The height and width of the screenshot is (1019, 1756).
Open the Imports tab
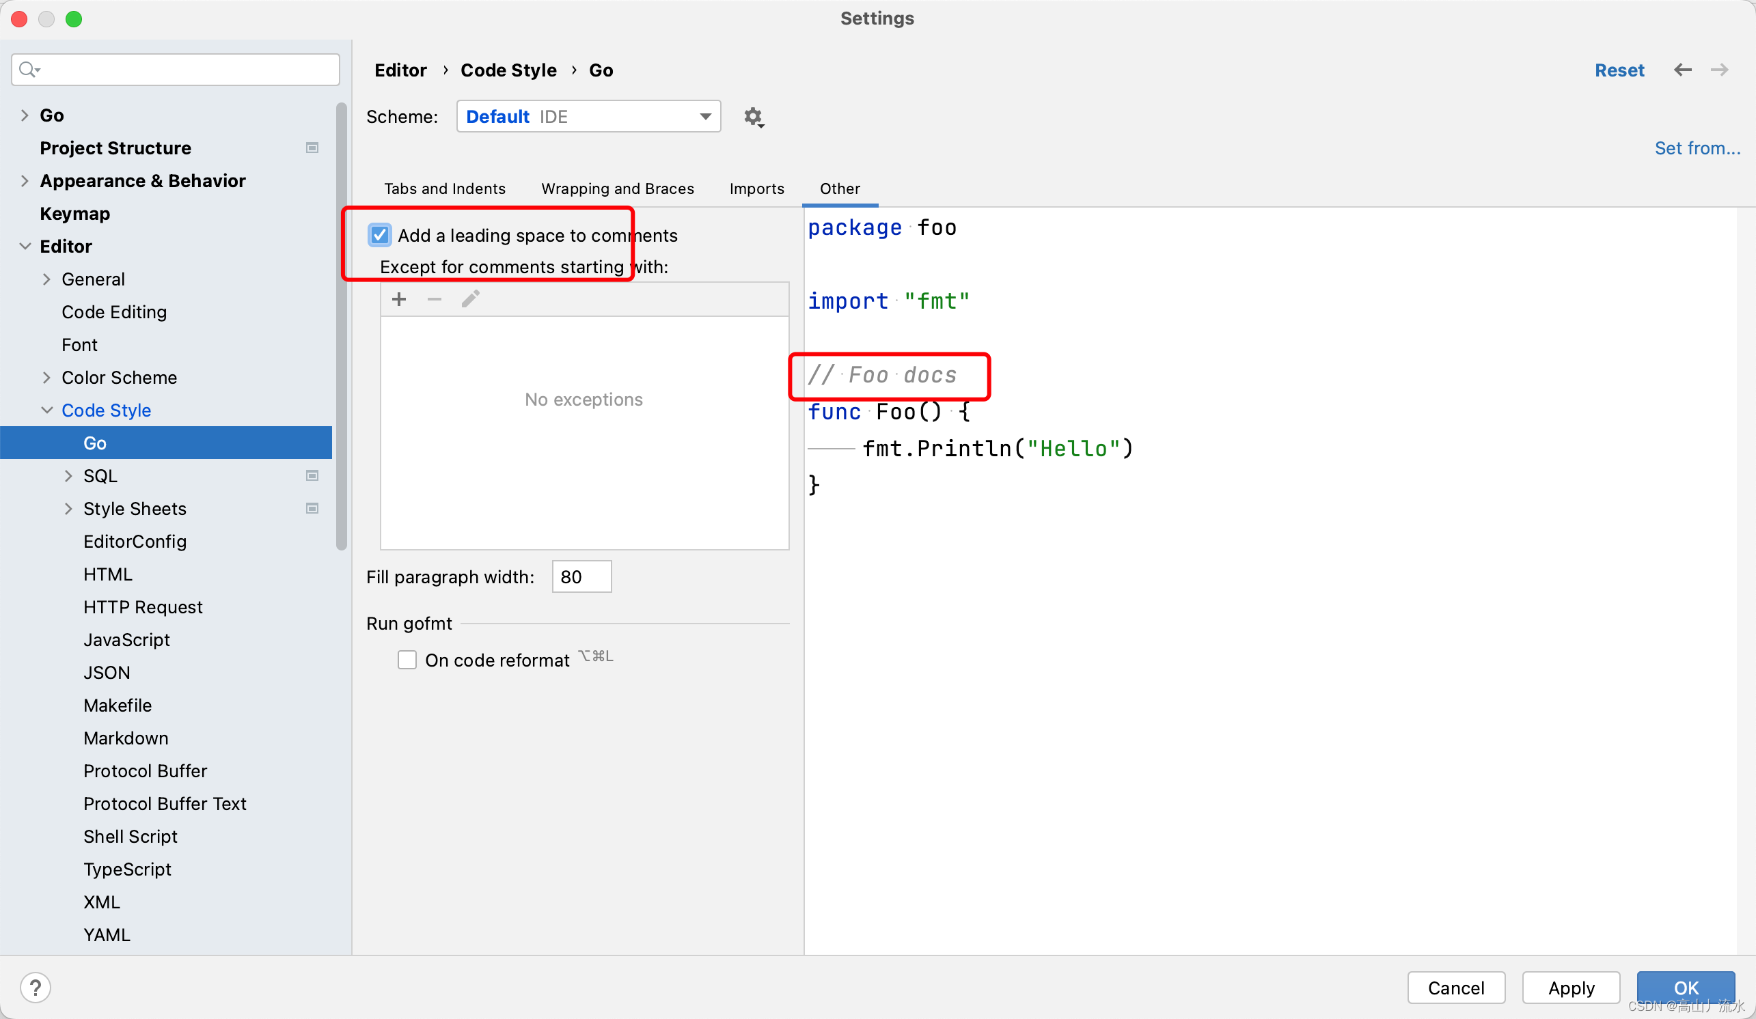[x=756, y=189]
